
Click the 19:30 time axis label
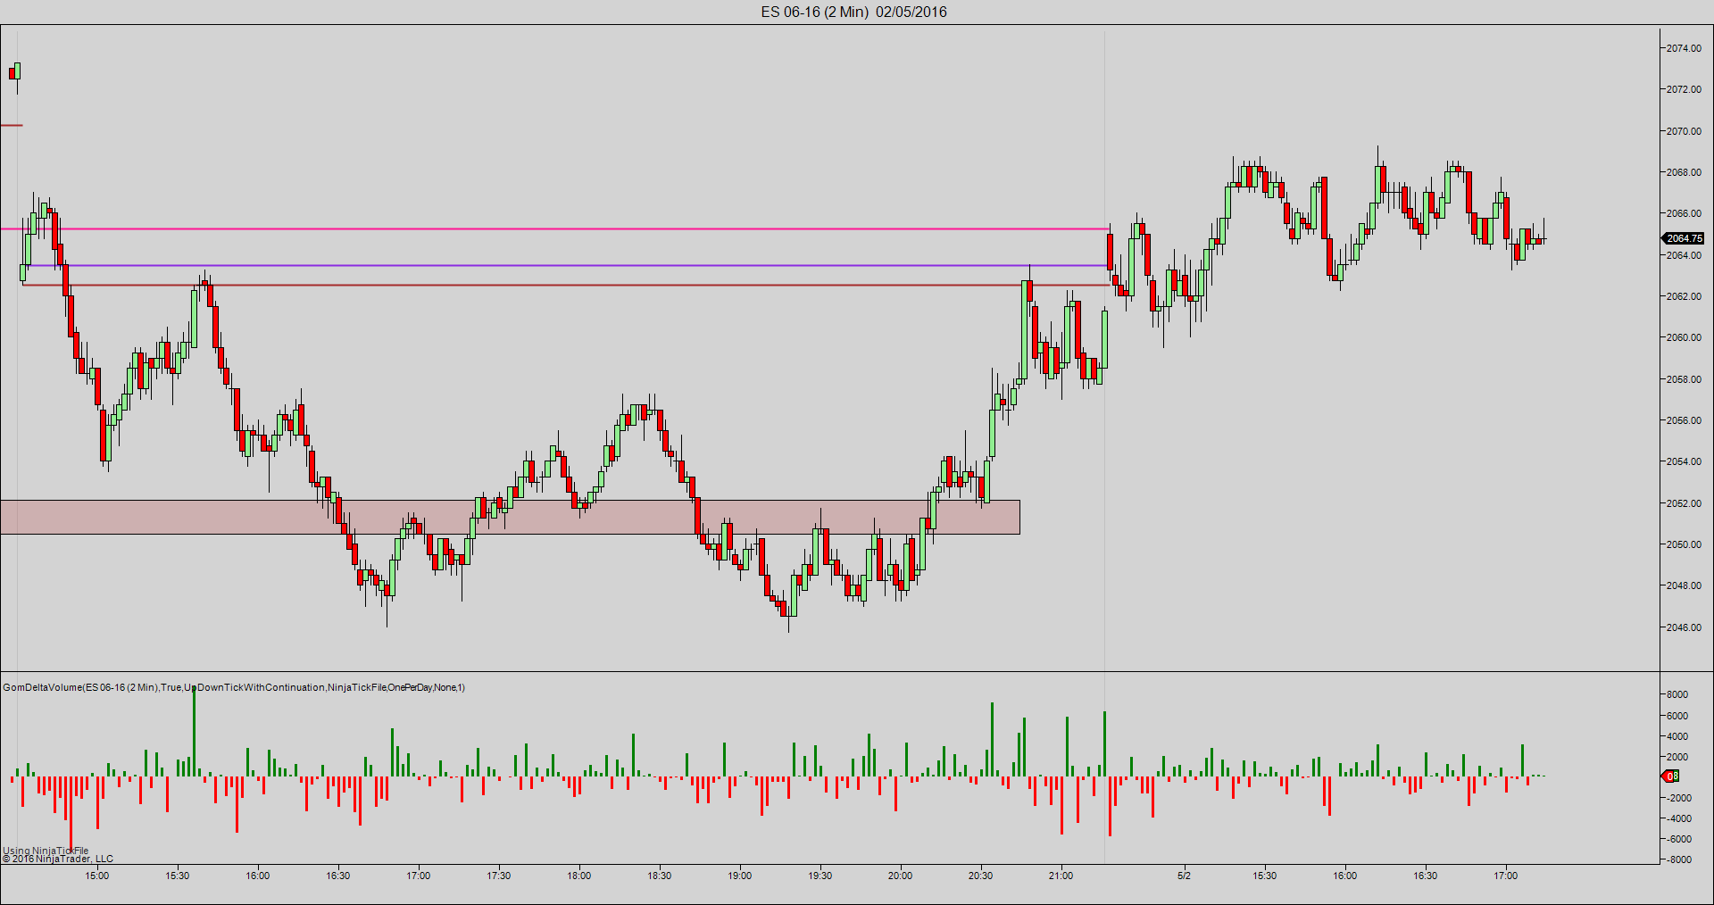pyautogui.click(x=820, y=876)
